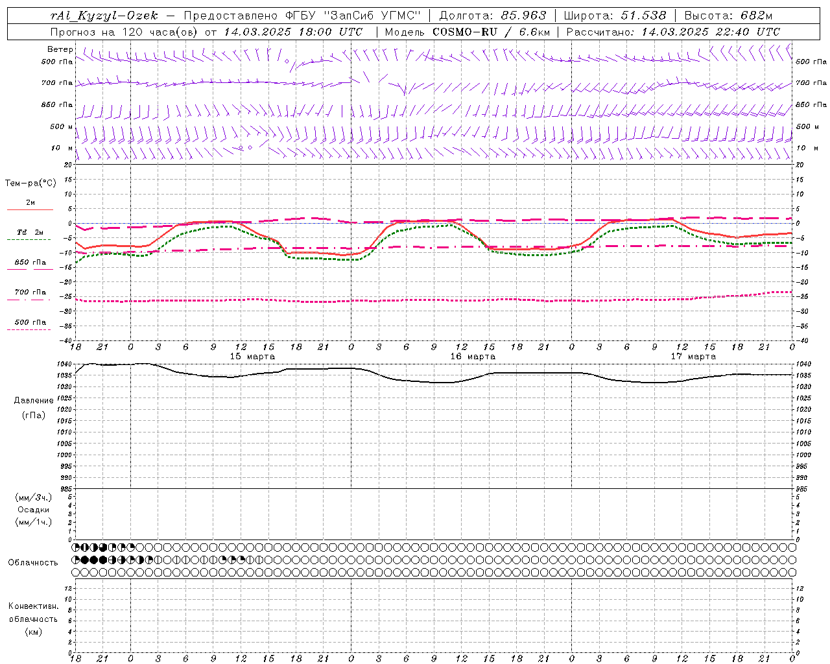Viewport: 830px width, 664px height.
Task: Click the station name rAl_Kyzyl-Ozek in header
Action: tap(104, 16)
